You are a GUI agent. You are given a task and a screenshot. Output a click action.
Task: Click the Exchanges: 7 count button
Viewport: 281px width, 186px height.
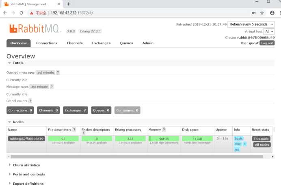(76, 110)
